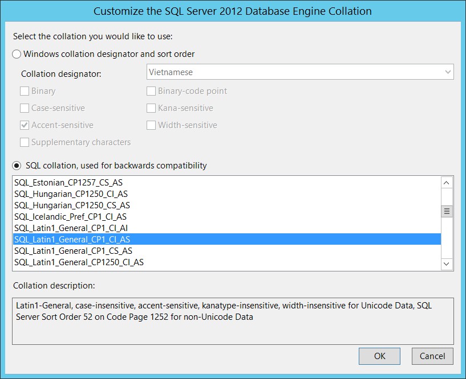Screen dimensions: 466x379
Task: Click the collation list scroll down arrow
Action: [x=447, y=263]
